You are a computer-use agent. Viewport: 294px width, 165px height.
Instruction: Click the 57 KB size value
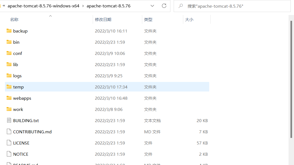(202, 143)
